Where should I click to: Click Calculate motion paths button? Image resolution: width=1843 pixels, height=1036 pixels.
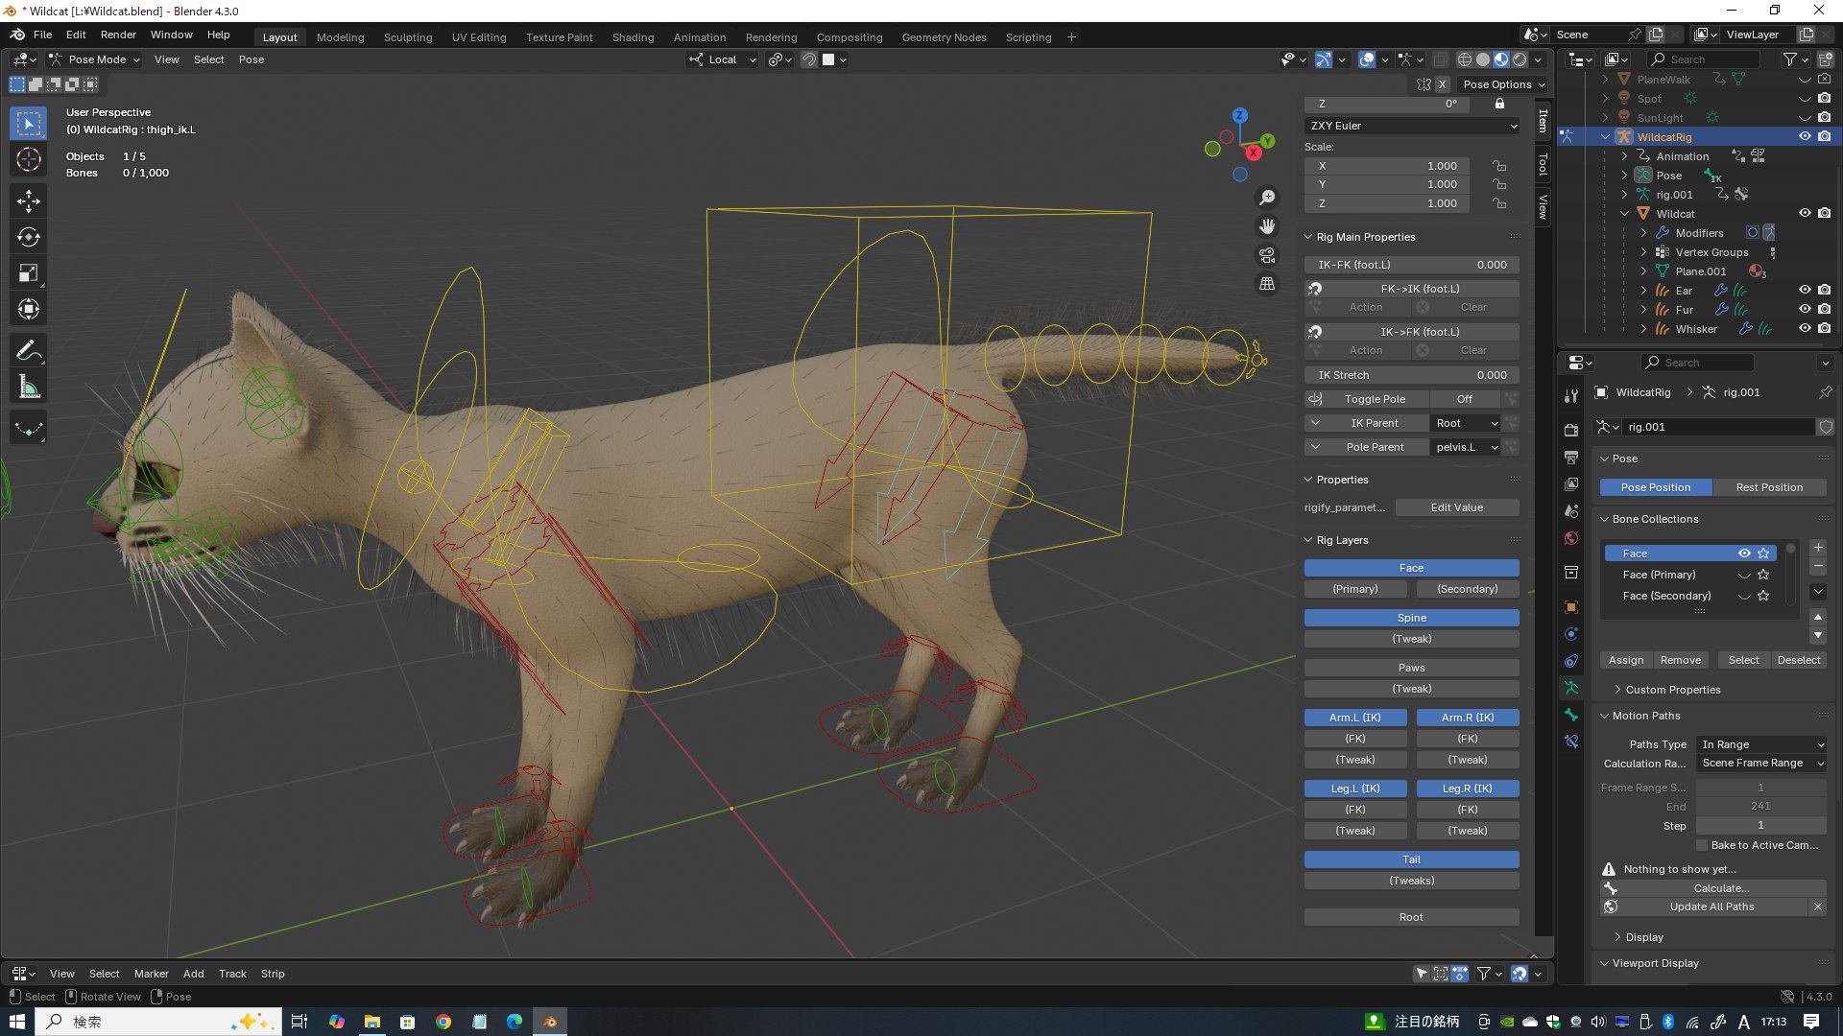click(1721, 888)
